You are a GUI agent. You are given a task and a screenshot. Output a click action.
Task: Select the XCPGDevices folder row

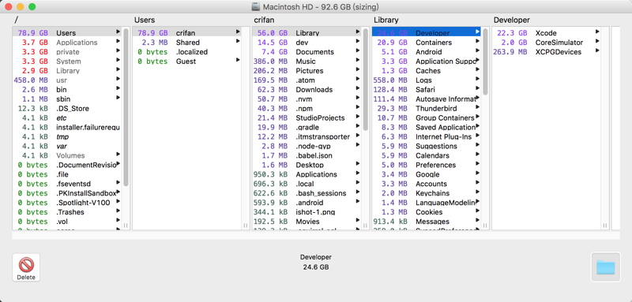point(546,51)
